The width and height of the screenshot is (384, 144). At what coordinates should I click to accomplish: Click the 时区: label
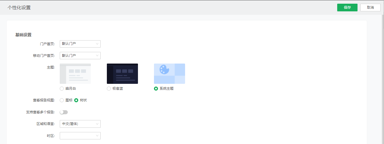click(x=51, y=136)
